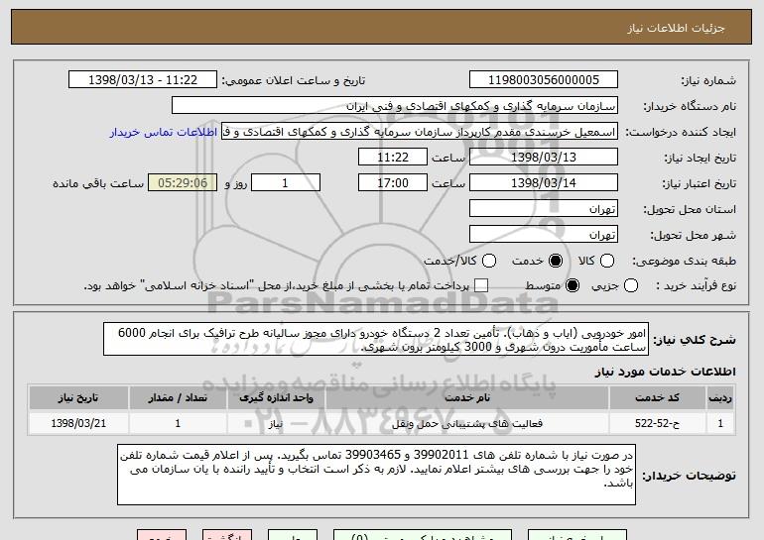Viewport: 764px width, 540px height.
Task: Click the ایجاد کننده درخواست field
Action: (420, 132)
